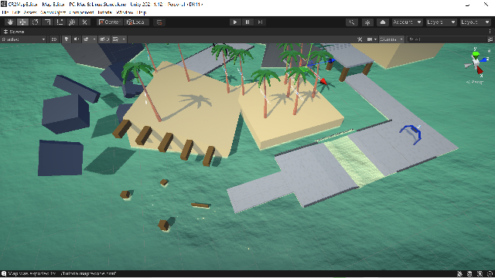Image resolution: width=495 pixels, height=278 pixels.
Task: Toggle the Center pivot button
Action: tap(109, 22)
